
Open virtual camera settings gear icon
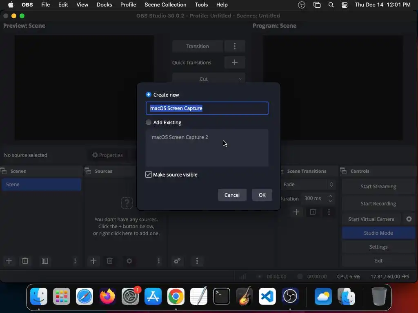click(409, 219)
